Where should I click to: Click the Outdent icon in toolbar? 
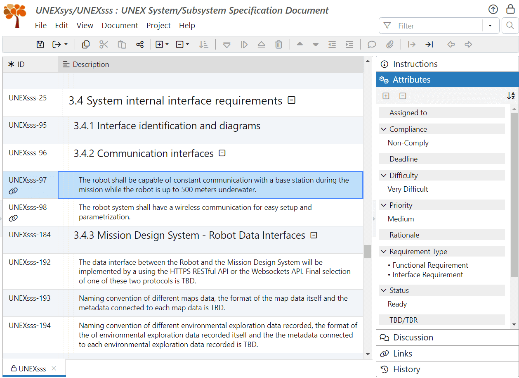(332, 45)
